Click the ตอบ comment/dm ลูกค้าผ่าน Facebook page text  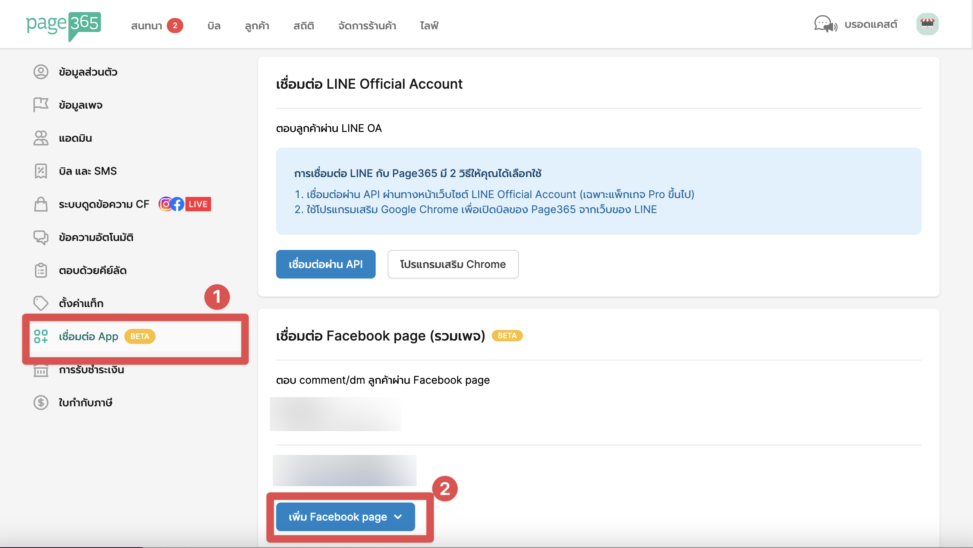[x=383, y=380]
